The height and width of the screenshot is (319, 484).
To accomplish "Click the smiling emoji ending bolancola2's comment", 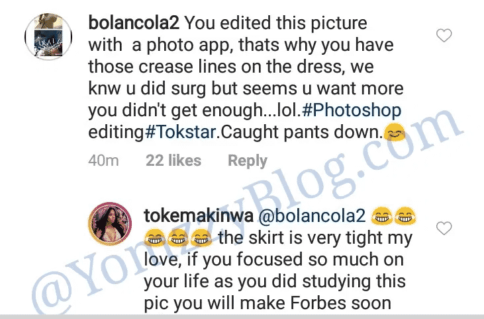I will pyautogui.click(x=393, y=132).
